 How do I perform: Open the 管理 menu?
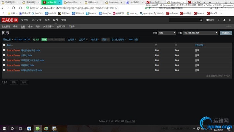tap(64, 20)
